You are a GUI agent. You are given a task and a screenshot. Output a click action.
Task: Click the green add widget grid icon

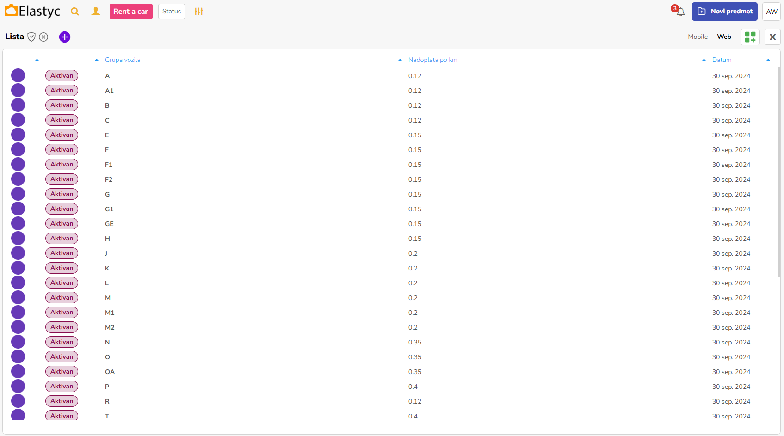750,37
